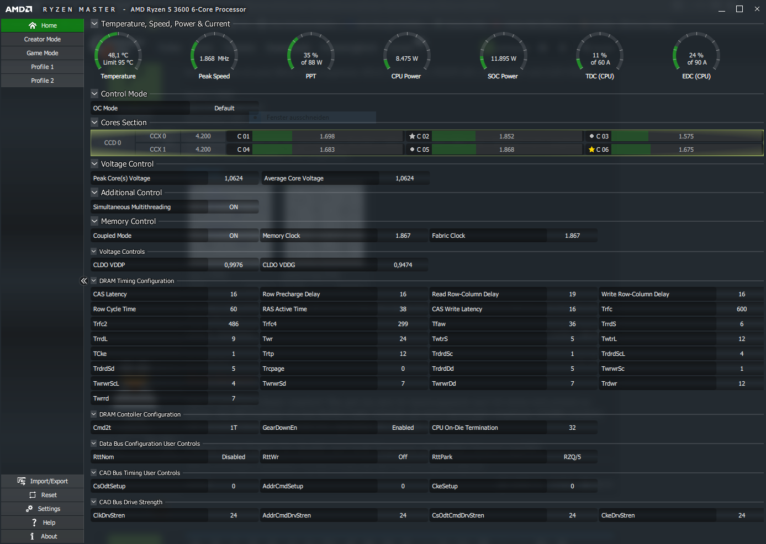The height and width of the screenshot is (544, 766).
Task: Click the AMD logo in title bar
Action: point(19,9)
